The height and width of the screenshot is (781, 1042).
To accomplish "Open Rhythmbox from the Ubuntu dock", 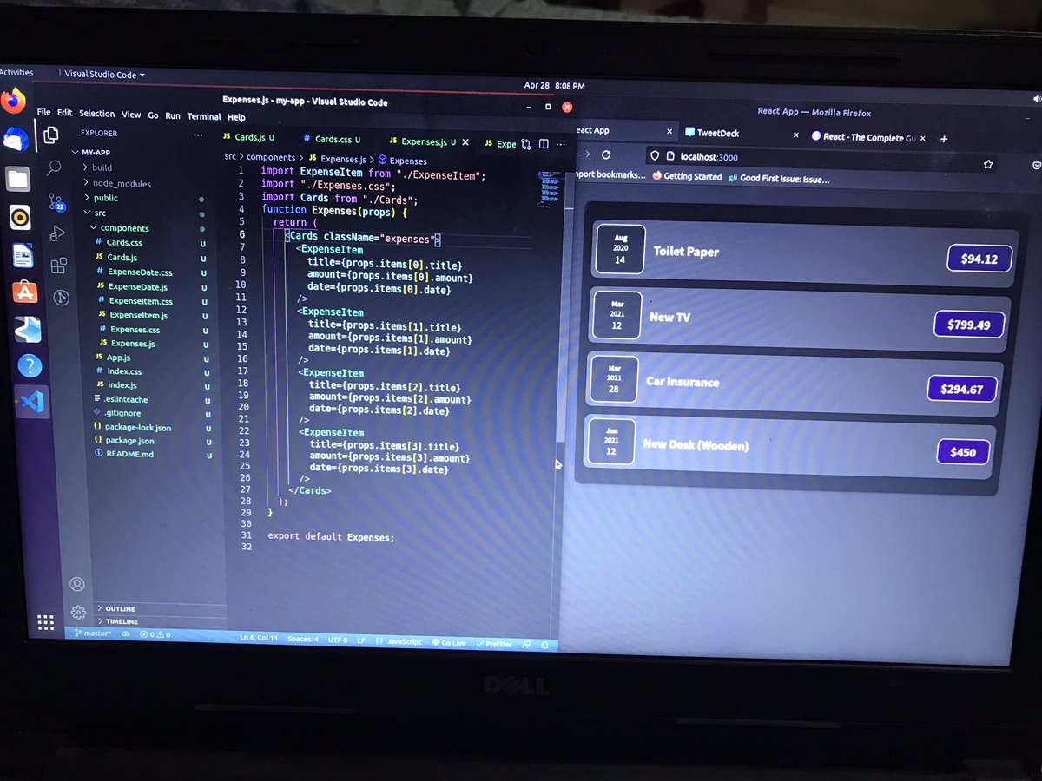I will (x=20, y=217).
